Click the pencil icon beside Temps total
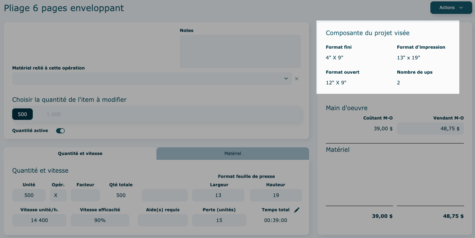This screenshot has width=475, height=238. click(x=297, y=210)
